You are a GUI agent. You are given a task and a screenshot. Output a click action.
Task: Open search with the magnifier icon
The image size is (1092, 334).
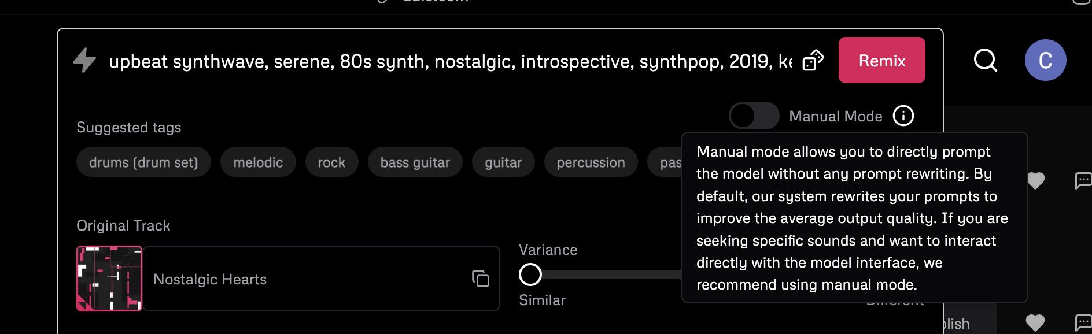985,60
